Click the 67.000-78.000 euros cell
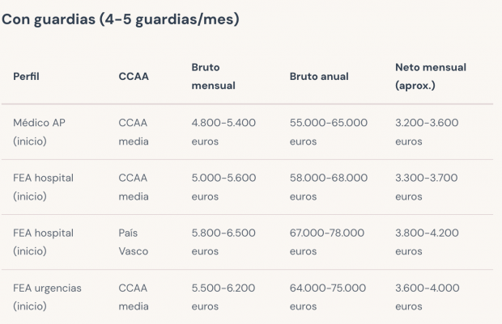 pyautogui.click(x=328, y=242)
